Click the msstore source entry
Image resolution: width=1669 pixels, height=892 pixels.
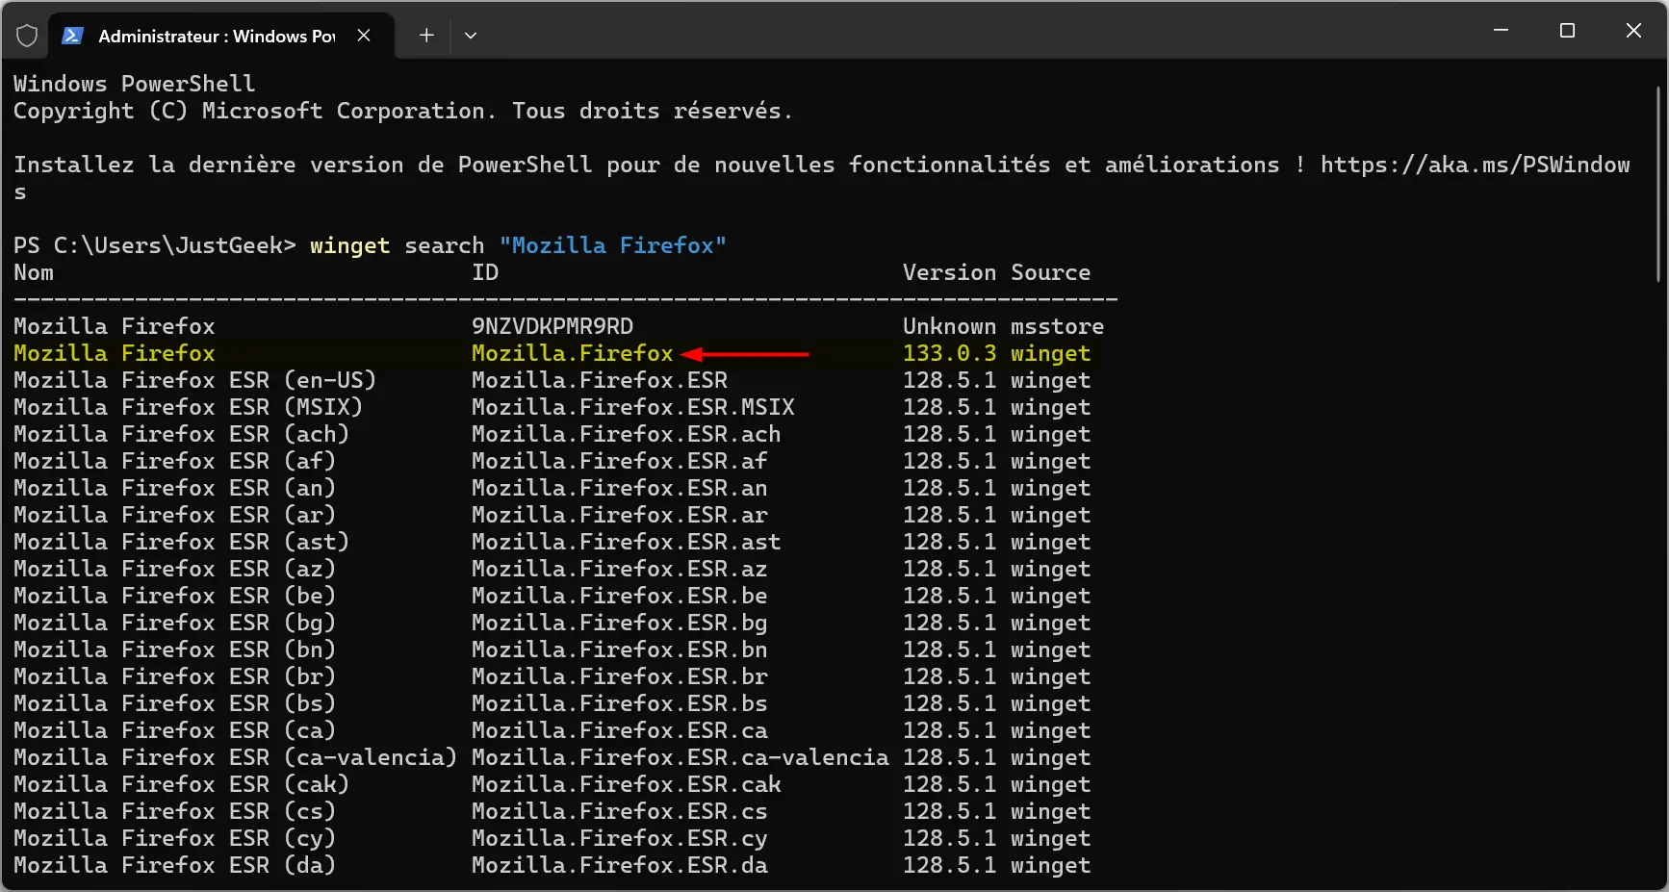coord(1057,326)
